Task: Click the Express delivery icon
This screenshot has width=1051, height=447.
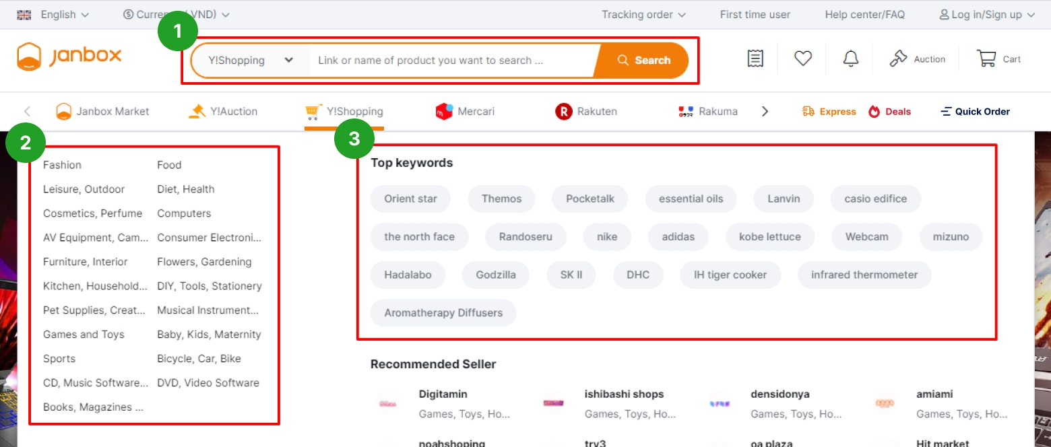Action: pyautogui.click(x=808, y=112)
